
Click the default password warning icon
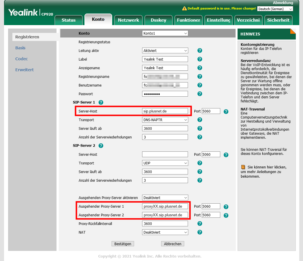pyautogui.click(x=184, y=8)
